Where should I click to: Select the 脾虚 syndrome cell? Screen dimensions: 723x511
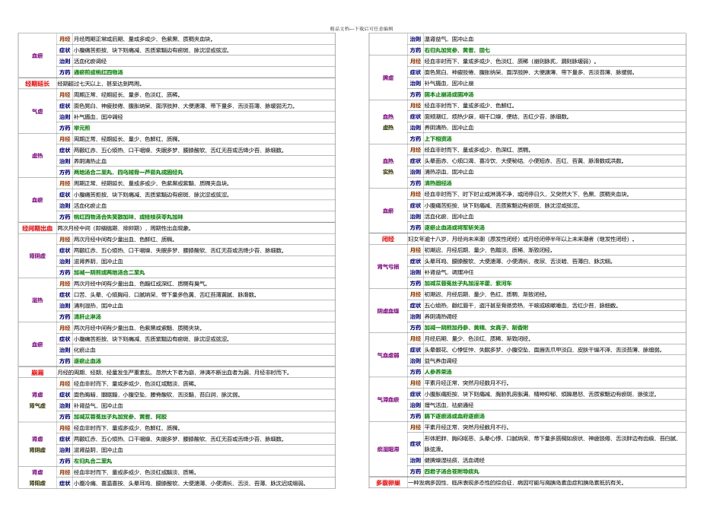coord(387,78)
